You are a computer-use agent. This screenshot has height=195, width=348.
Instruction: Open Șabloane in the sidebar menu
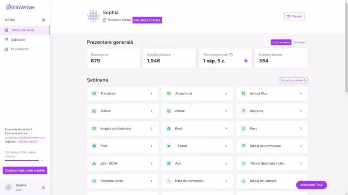click(x=18, y=39)
